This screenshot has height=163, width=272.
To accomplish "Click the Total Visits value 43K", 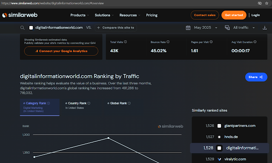I will (x=115, y=51).
